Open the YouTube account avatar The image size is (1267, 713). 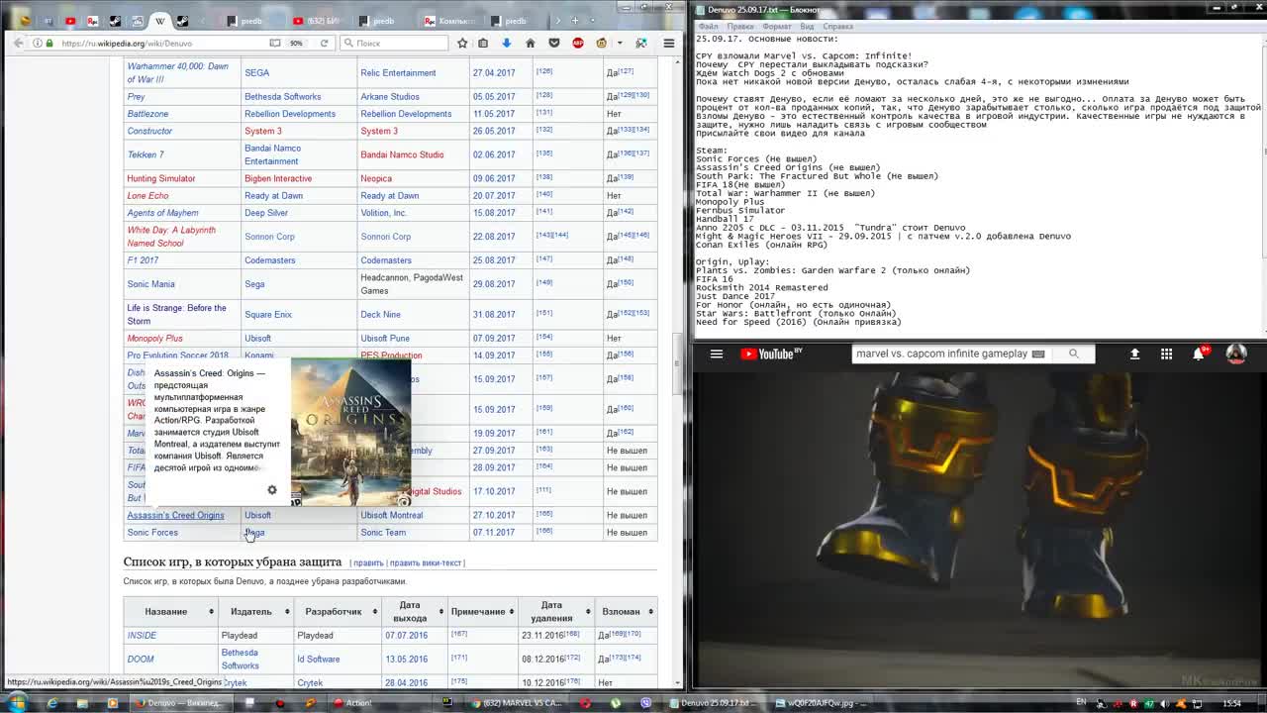click(x=1236, y=354)
